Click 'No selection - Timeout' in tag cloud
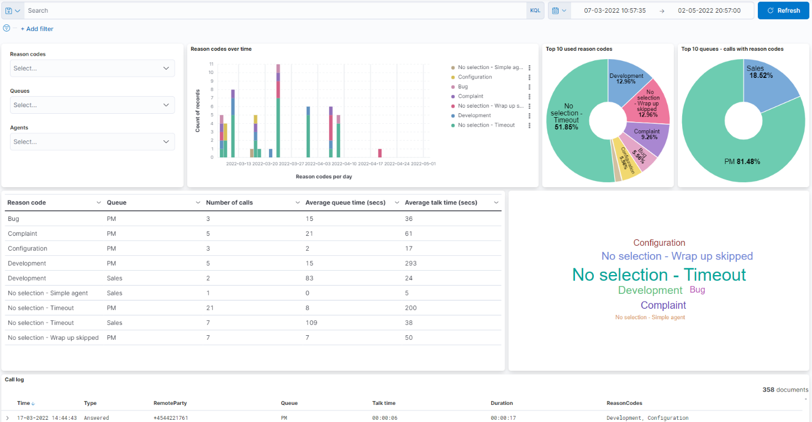This screenshot has width=812, height=422. [659, 275]
